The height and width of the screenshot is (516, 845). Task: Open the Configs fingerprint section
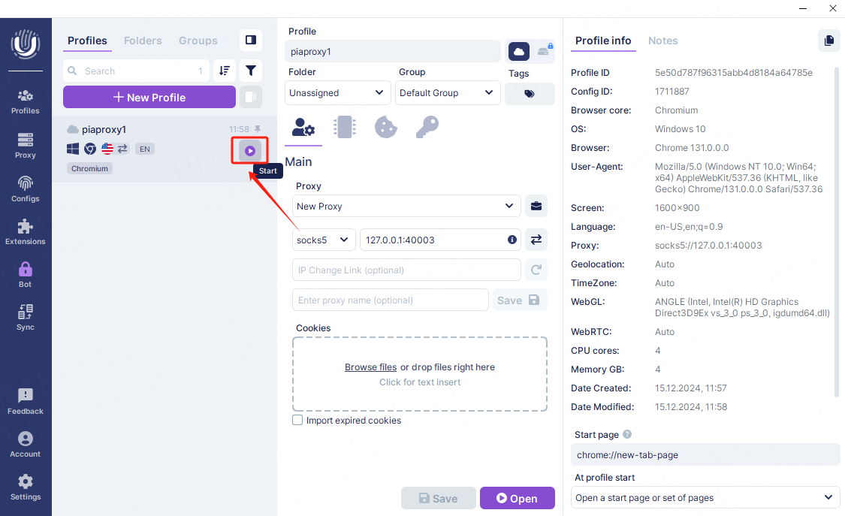[x=26, y=189]
